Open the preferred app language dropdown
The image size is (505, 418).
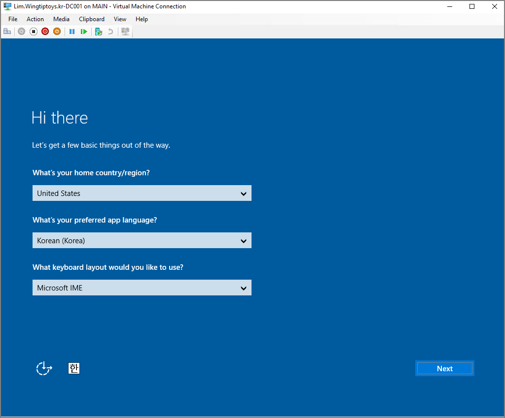pos(142,240)
